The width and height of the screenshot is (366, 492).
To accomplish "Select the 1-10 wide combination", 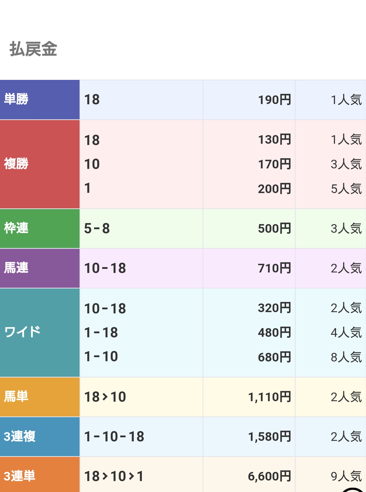I will 101,356.
